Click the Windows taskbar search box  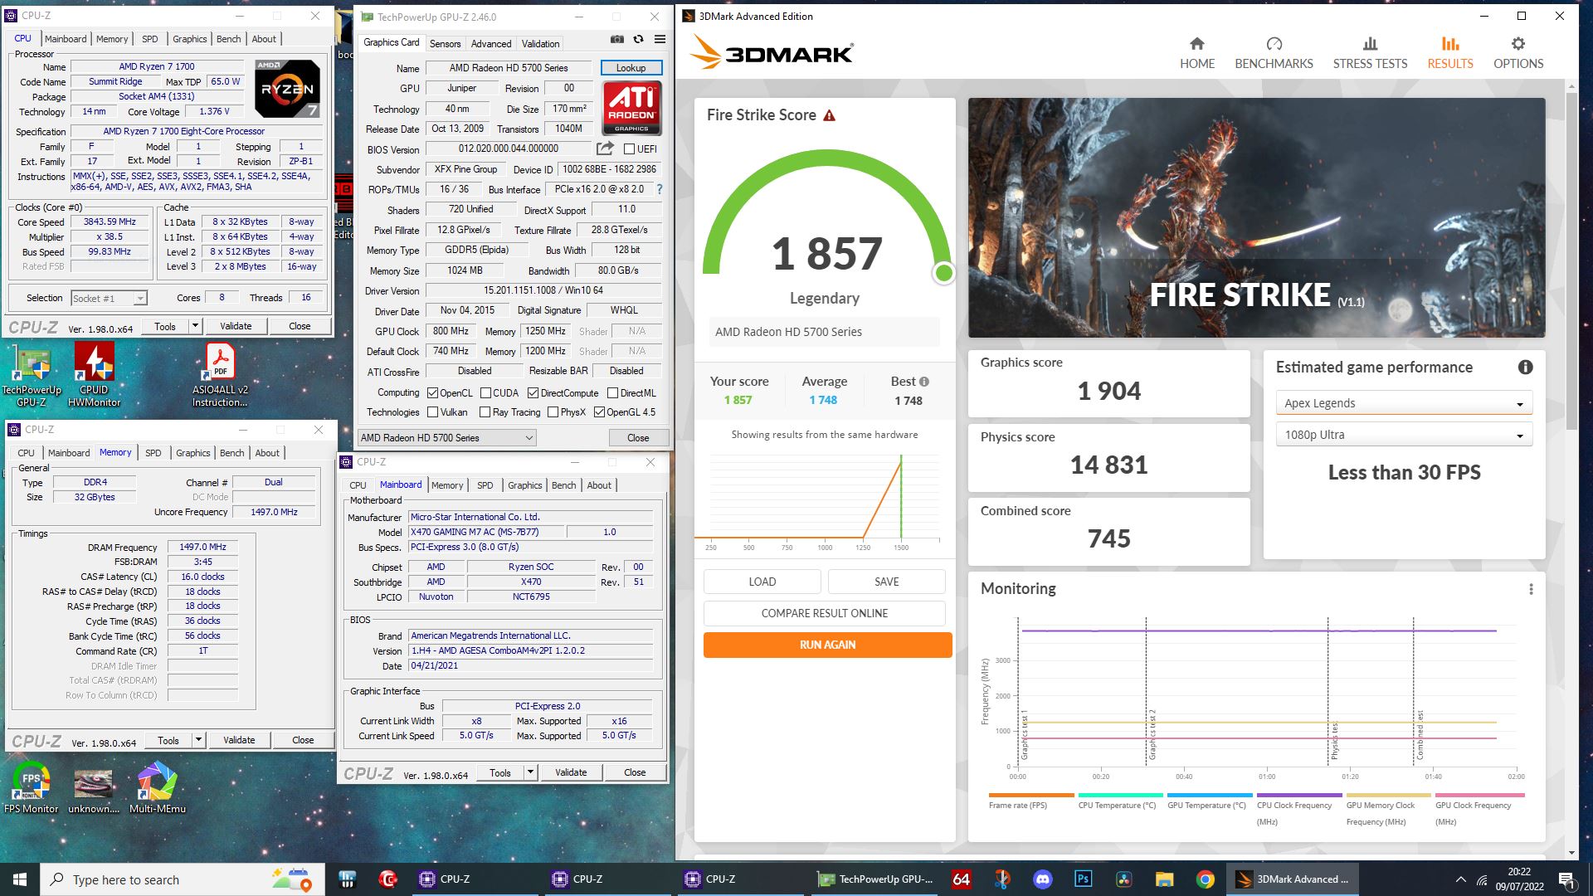[x=182, y=879]
